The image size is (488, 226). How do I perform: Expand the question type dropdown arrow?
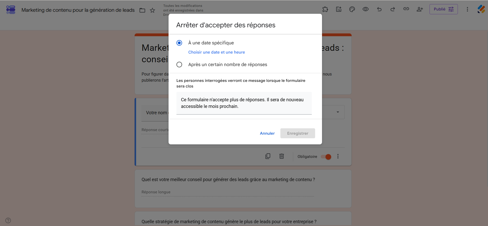click(x=338, y=112)
